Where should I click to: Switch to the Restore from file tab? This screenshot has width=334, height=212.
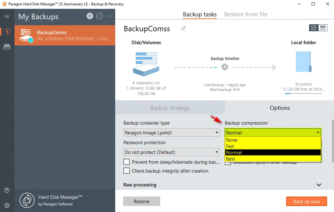pos(246,15)
